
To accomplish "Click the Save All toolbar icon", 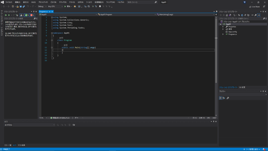I will (24, 6).
